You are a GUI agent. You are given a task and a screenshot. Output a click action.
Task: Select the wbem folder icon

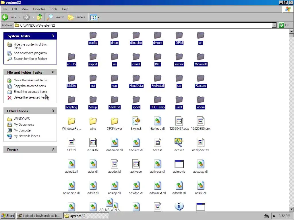point(201,100)
